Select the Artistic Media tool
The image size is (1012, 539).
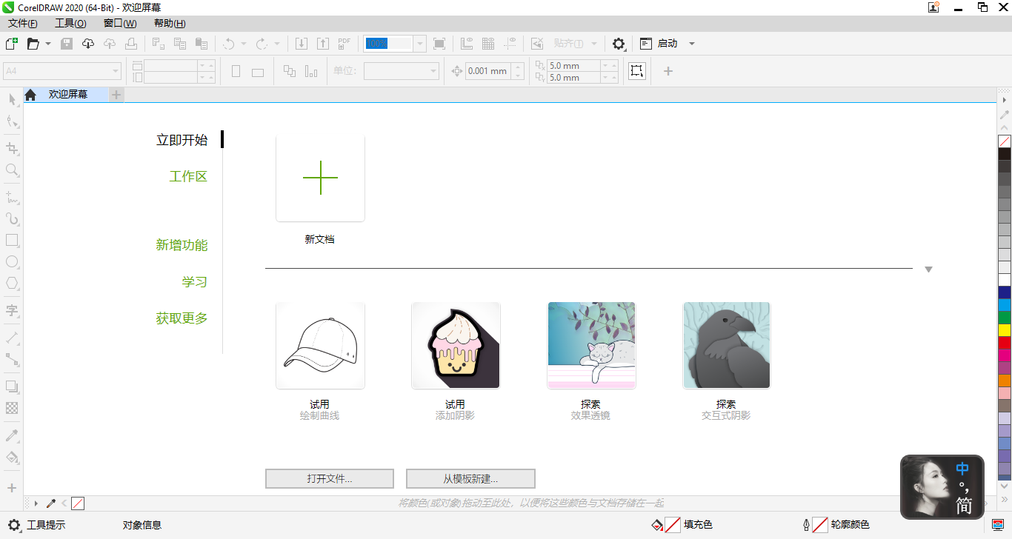pyautogui.click(x=12, y=219)
